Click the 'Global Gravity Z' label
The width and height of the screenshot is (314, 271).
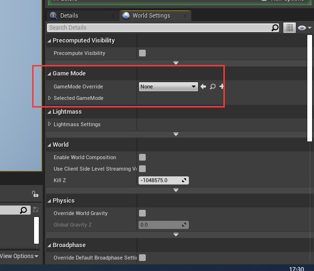(x=72, y=225)
